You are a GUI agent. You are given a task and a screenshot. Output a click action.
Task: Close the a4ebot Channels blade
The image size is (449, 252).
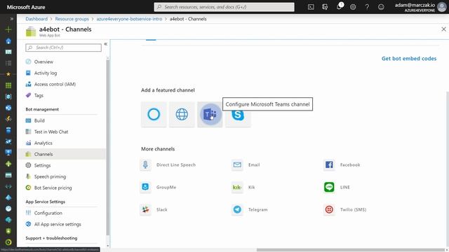coord(443,29)
